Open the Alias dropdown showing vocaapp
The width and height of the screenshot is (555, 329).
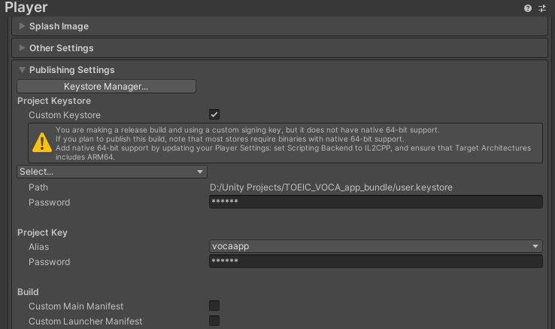pos(375,246)
